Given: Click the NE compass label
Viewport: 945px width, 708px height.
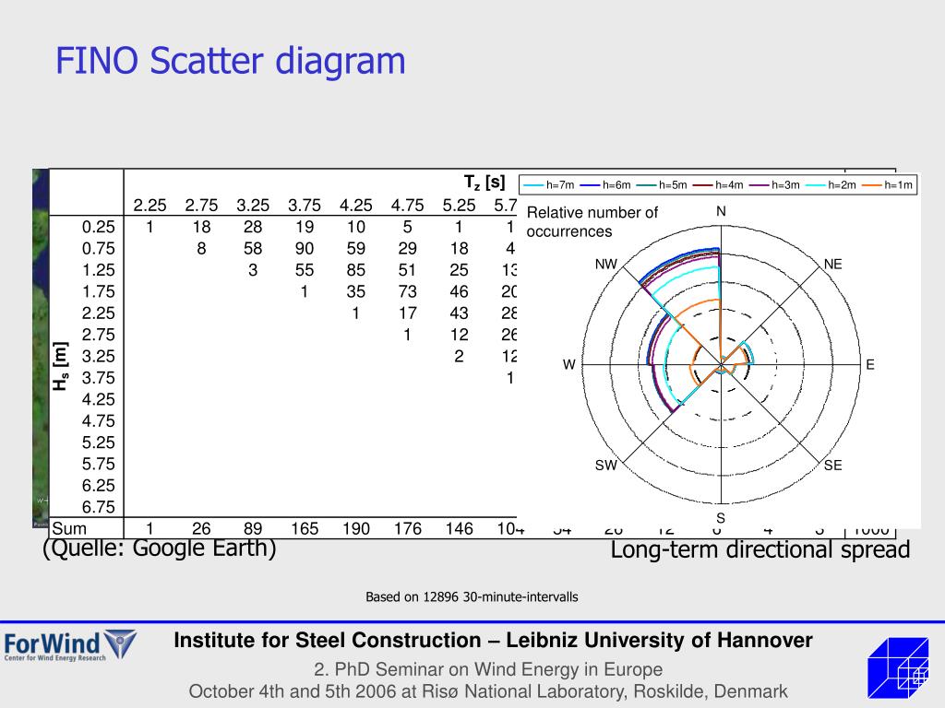Looking at the screenshot, I should (x=833, y=265).
